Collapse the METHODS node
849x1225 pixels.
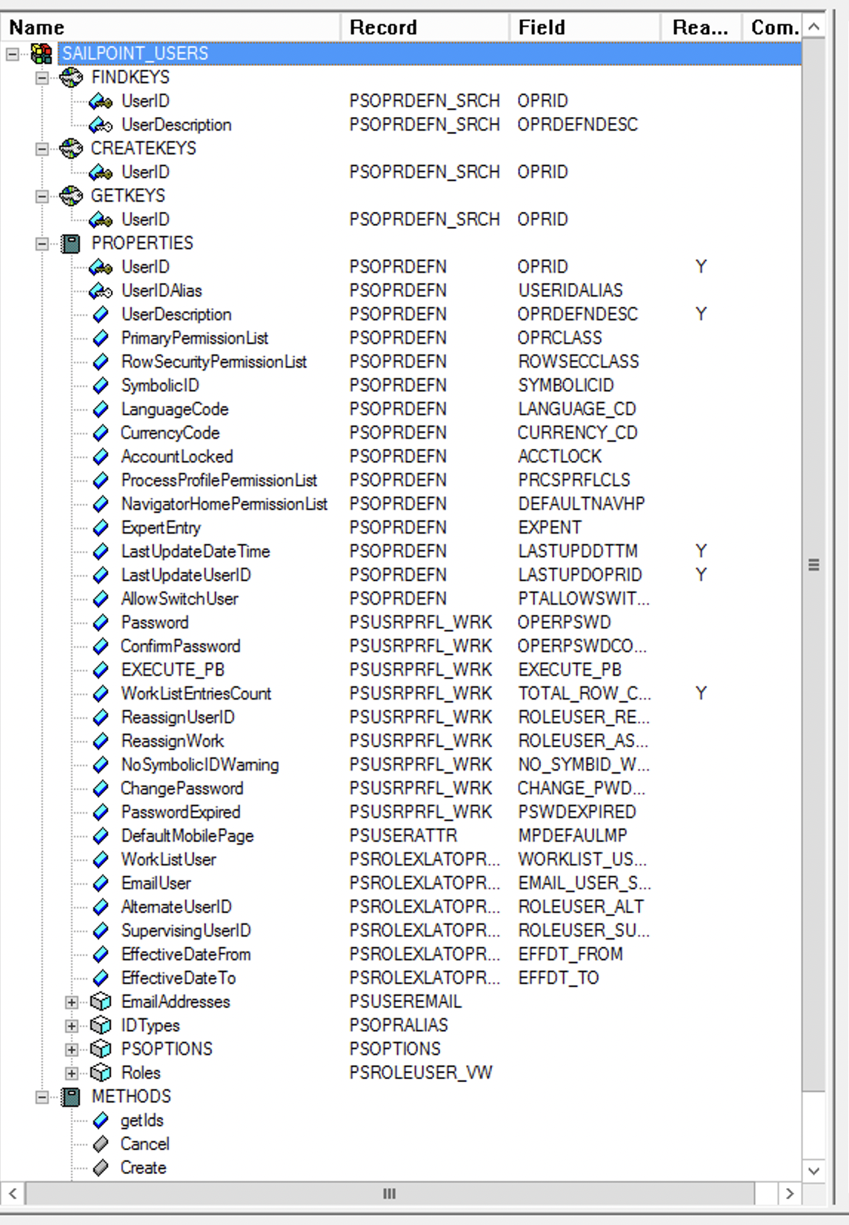pyautogui.click(x=42, y=1097)
